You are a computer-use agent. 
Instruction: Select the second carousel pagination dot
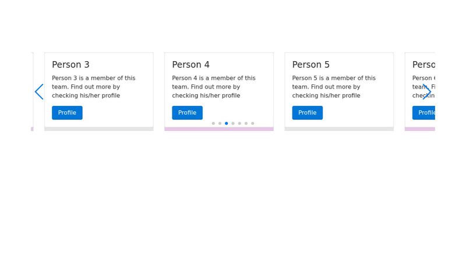(220, 123)
